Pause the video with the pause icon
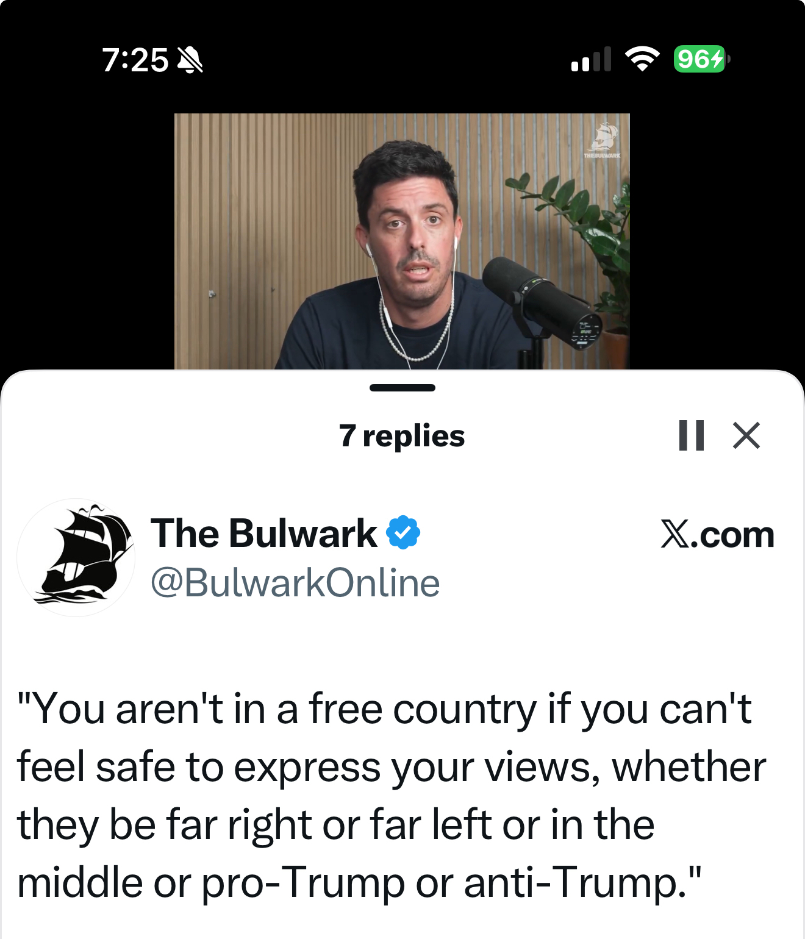 point(692,435)
